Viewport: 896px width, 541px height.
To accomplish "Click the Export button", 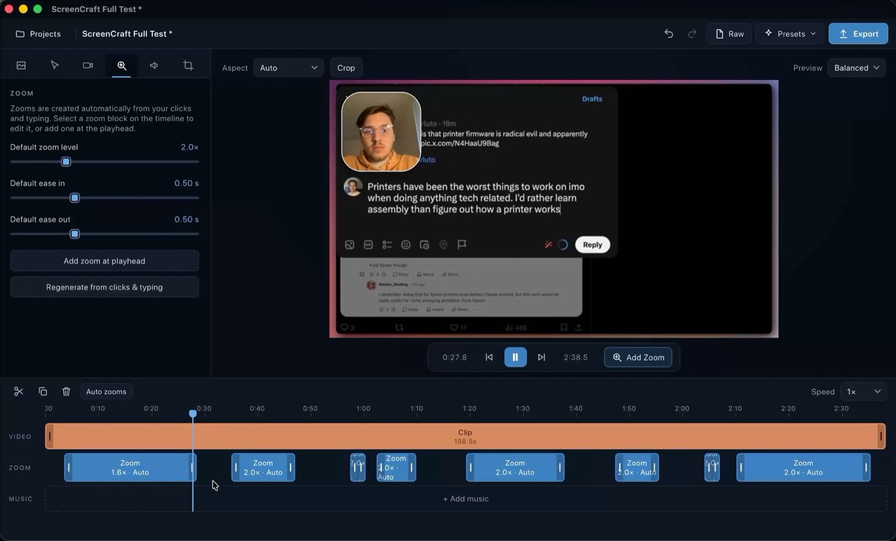I will coord(858,34).
